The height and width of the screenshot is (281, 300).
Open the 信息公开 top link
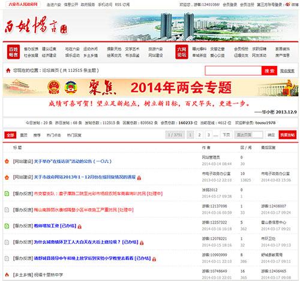pyautogui.click(x=71, y=4)
